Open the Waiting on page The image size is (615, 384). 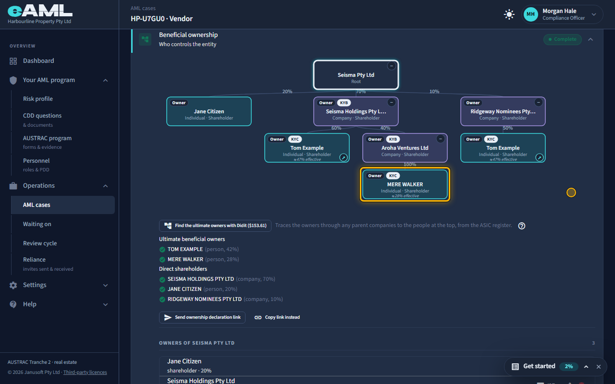pyautogui.click(x=62, y=224)
